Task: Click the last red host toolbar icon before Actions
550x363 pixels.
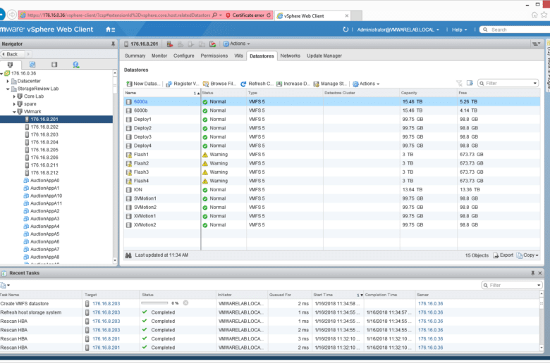Action: (212, 44)
